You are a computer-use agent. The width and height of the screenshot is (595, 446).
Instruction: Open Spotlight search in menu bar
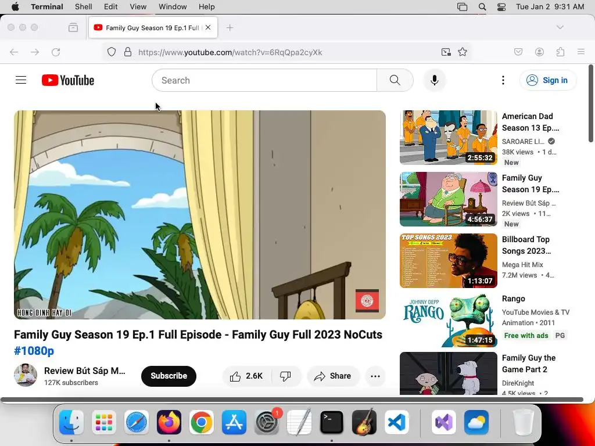click(482, 6)
